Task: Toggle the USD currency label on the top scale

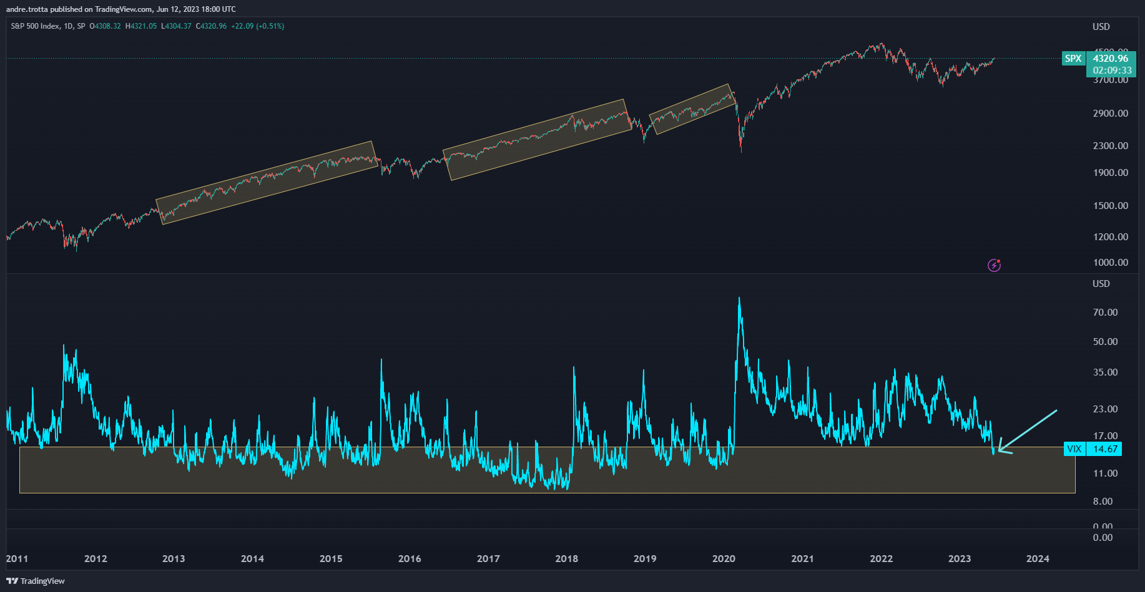Action: [1100, 27]
